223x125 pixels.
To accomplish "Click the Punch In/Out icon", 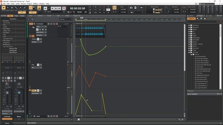I will (184, 7).
